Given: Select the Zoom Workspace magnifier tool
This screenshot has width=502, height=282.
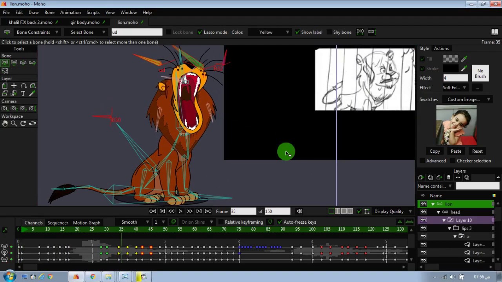Looking at the screenshot, I should pos(14,123).
